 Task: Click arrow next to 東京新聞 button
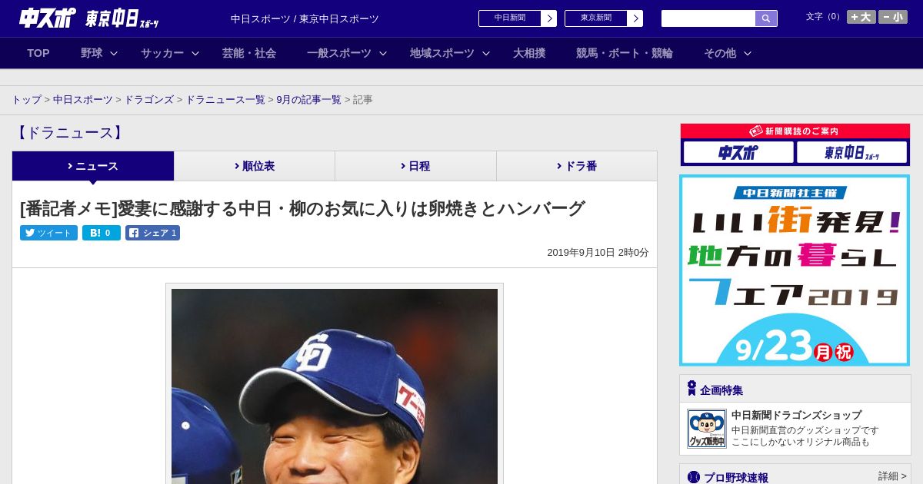635,18
